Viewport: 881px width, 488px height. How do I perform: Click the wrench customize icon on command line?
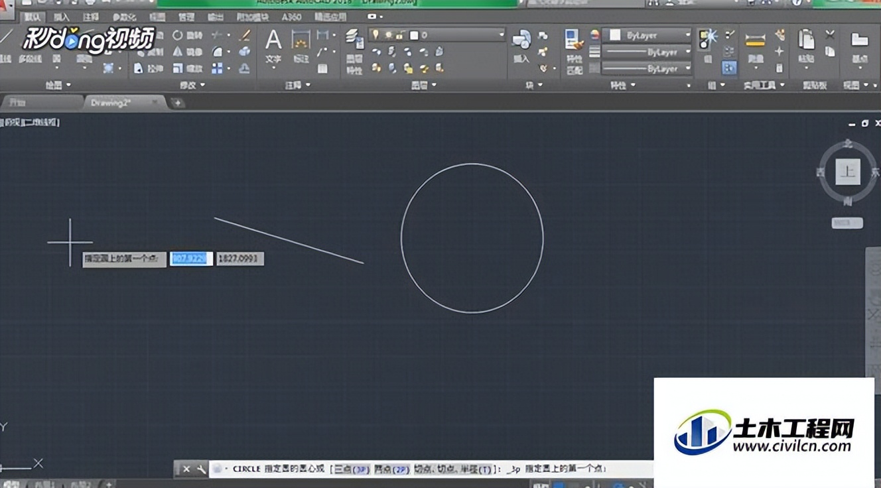(202, 469)
